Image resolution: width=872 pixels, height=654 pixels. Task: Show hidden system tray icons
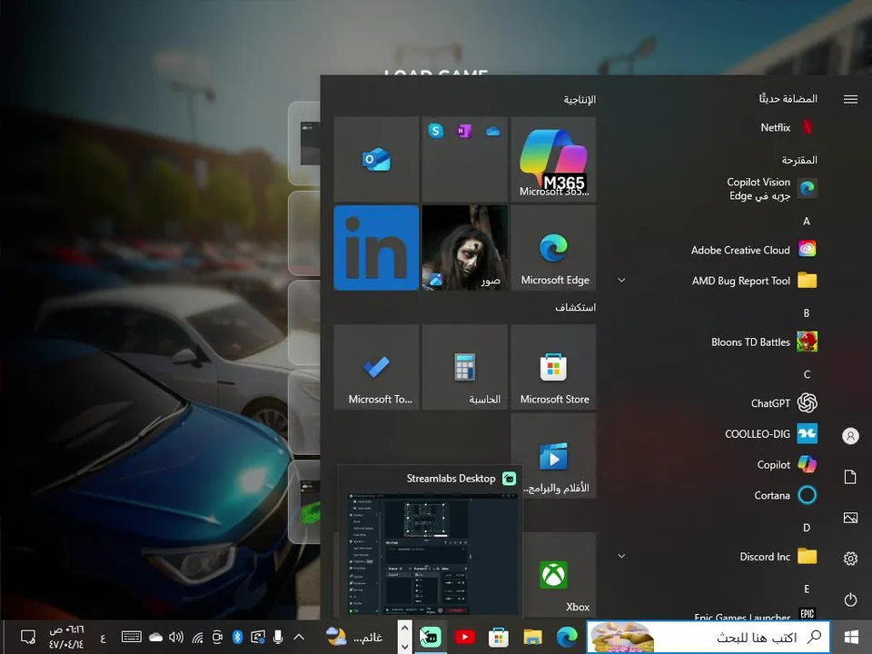coord(299,637)
